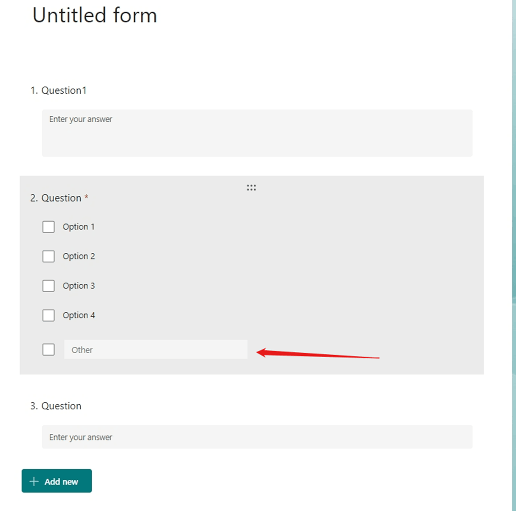This screenshot has height=511, width=516.
Task: Click the six-dot drag handle on Question 2
Action: (251, 188)
